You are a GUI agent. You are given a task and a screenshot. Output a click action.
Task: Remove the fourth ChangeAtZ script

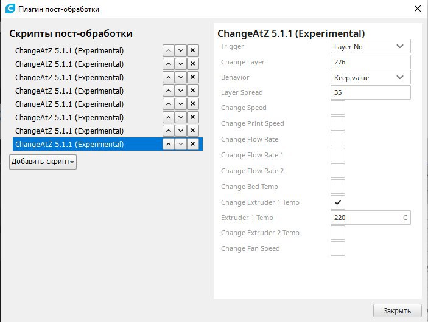coord(193,91)
